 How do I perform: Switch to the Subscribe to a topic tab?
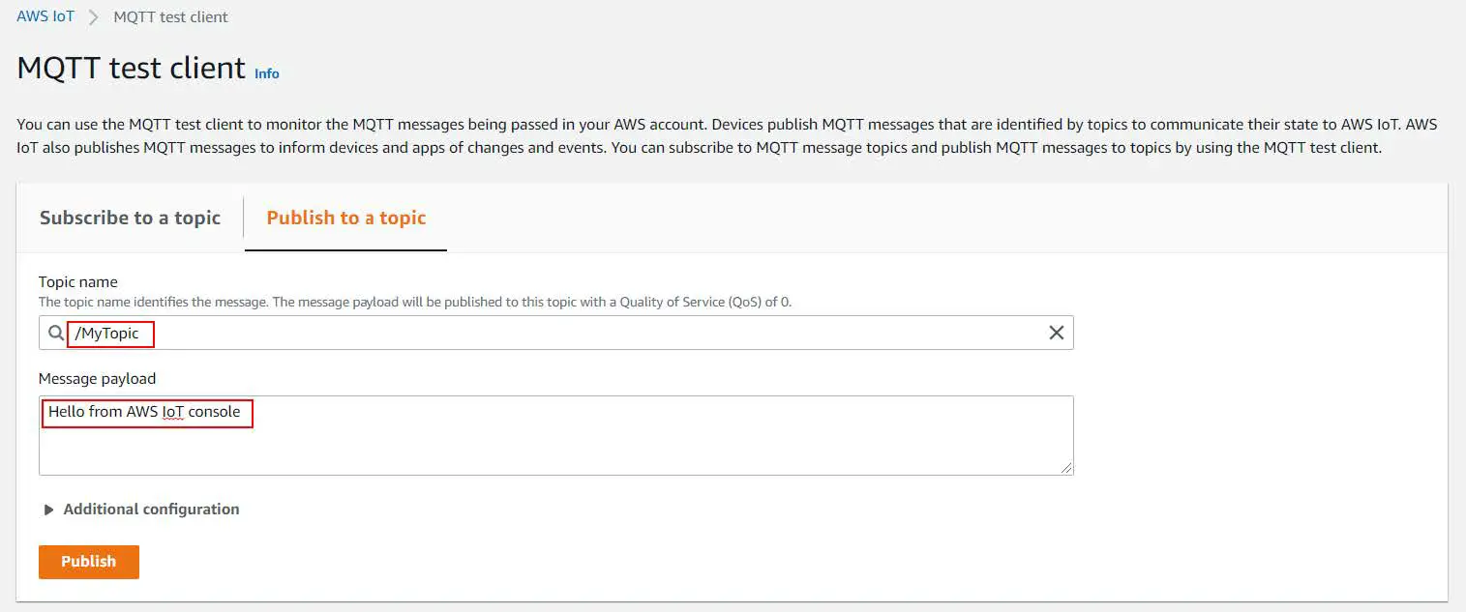click(x=130, y=218)
